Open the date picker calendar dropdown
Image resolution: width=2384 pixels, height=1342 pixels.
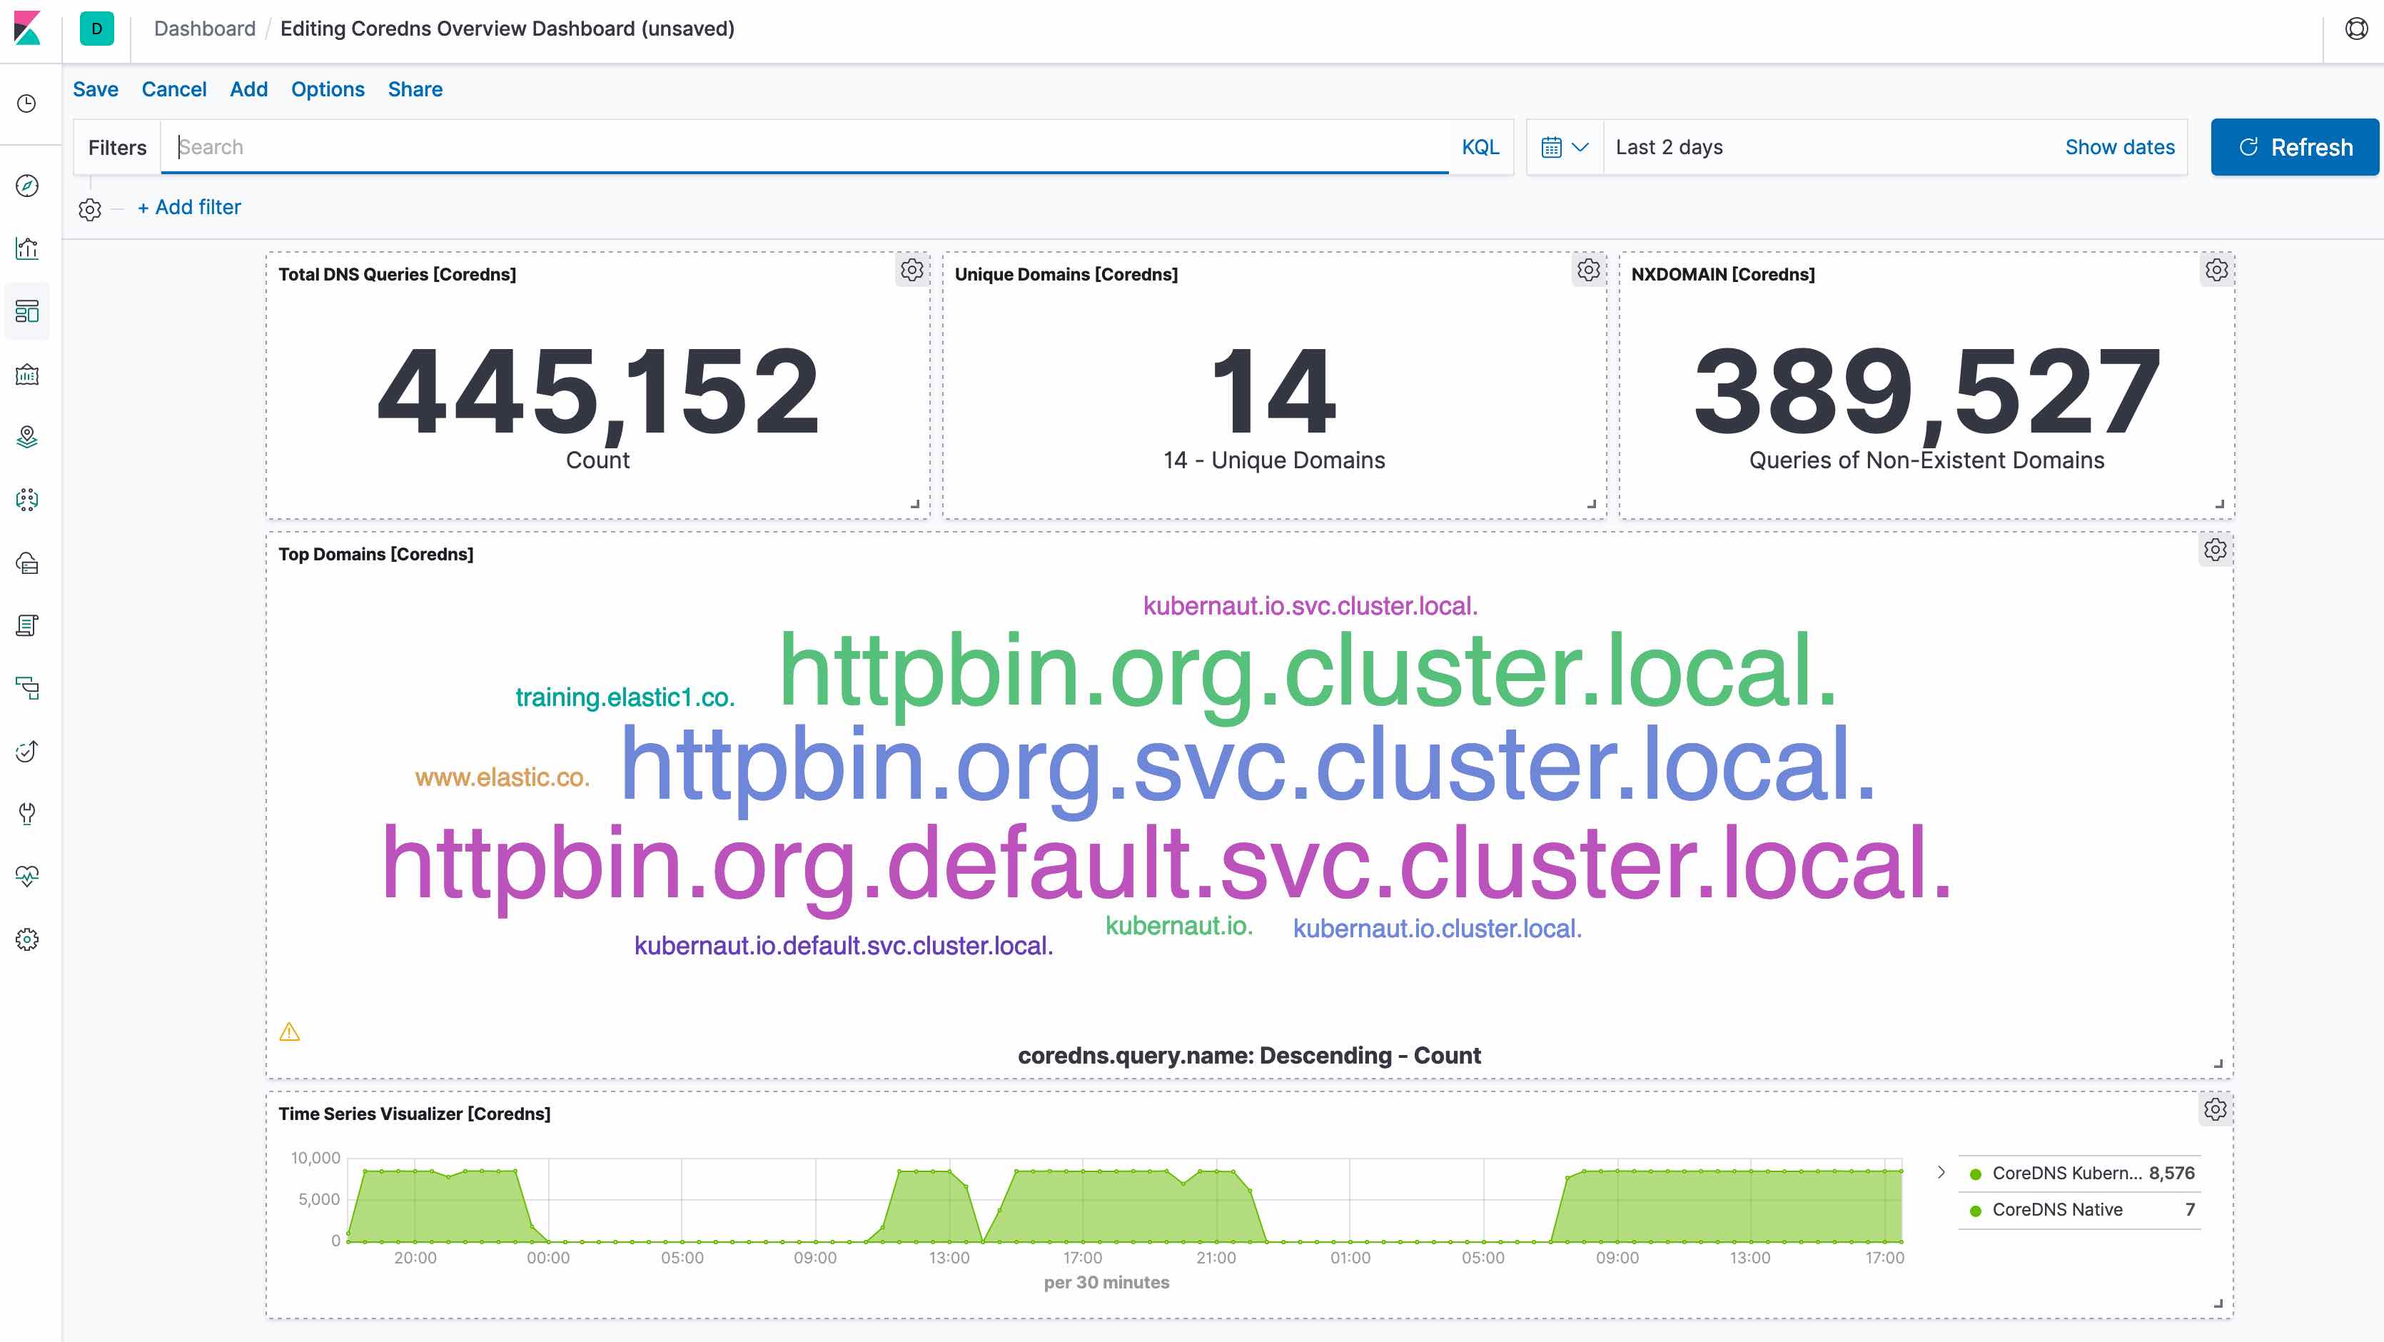click(1564, 146)
